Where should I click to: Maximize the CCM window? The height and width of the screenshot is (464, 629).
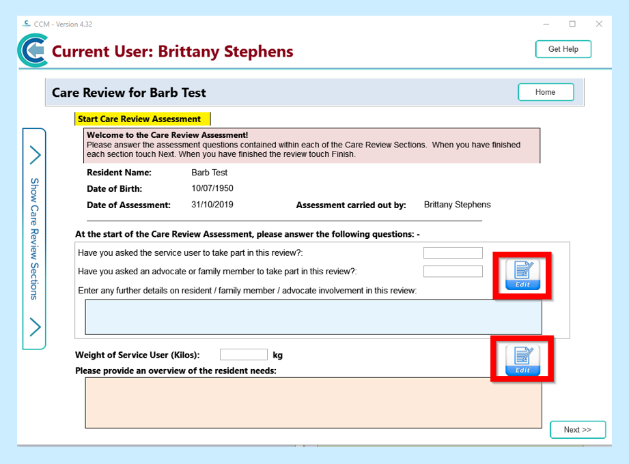click(x=572, y=24)
